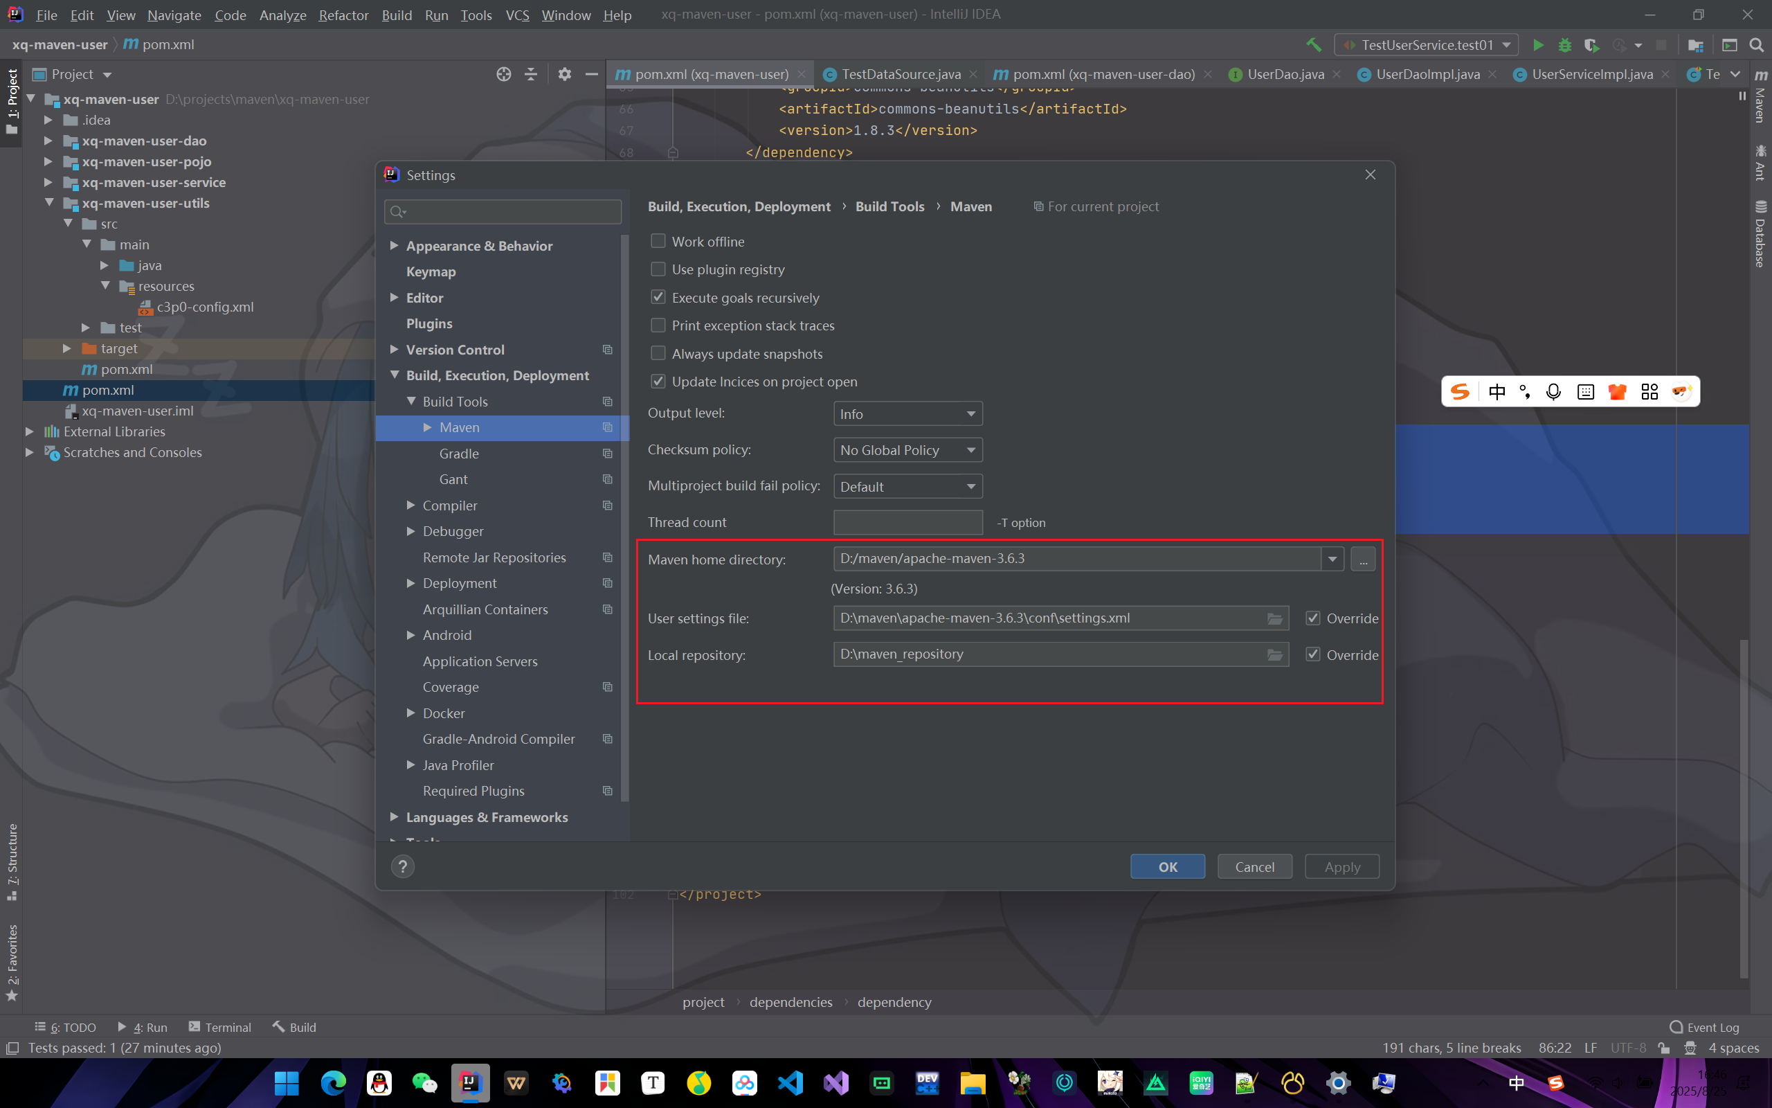Switch to UserDao.java tab
The image size is (1772, 1108).
[1285, 74]
